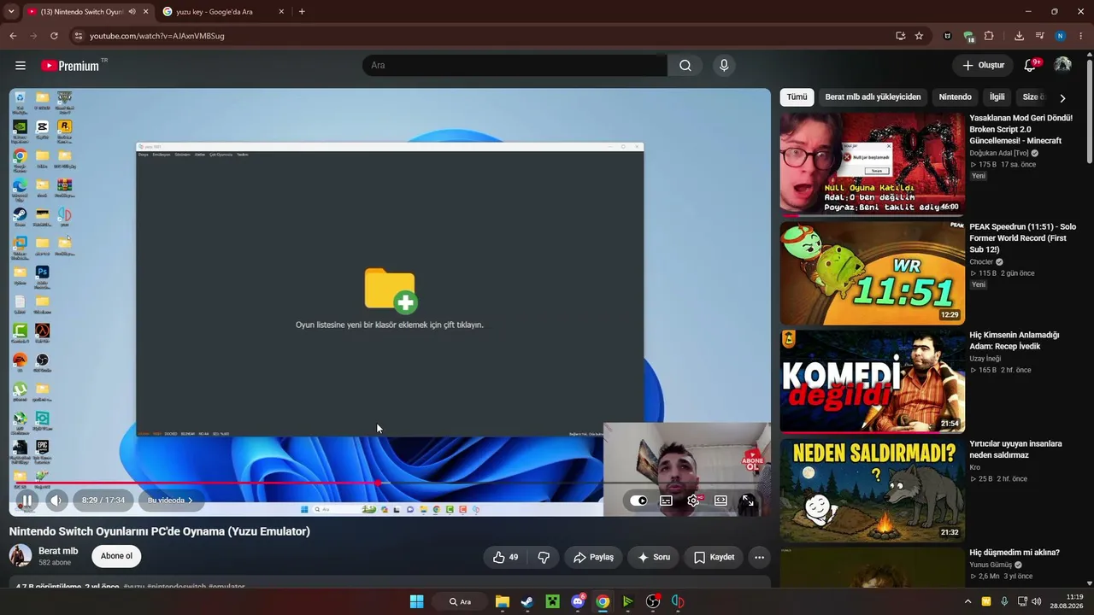Viewport: 1094px width, 615px height.
Task: Open the Broken Script 2.0 Minecraft video thumbnail
Action: point(873,164)
